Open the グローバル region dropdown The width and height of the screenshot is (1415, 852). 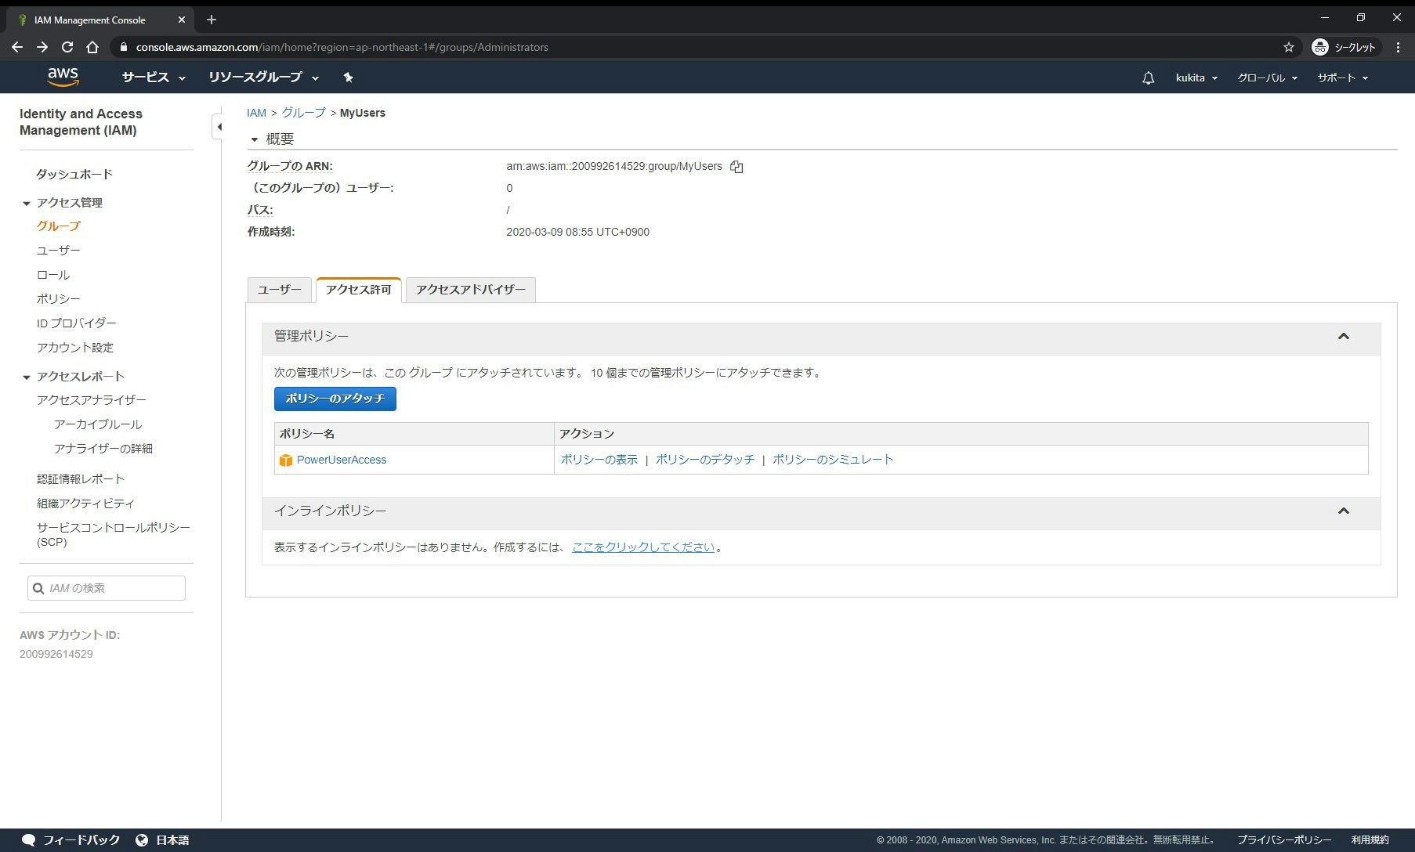(x=1267, y=78)
